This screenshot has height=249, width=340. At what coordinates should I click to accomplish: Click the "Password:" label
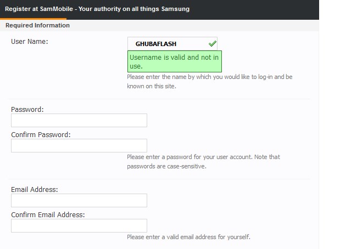point(27,109)
